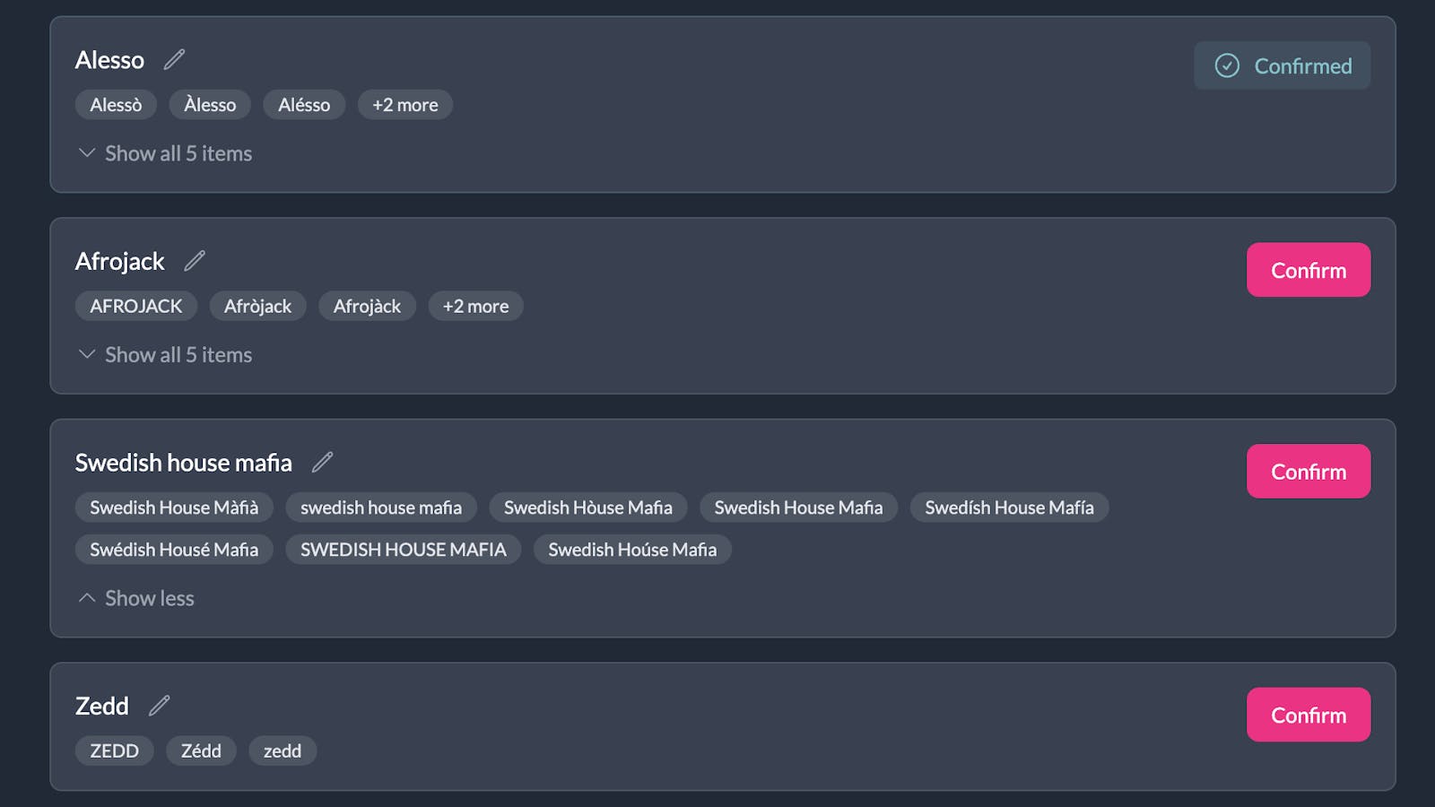The width and height of the screenshot is (1435, 807).
Task: Select the ZEDD uppercase chip
Action: click(x=115, y=751)
